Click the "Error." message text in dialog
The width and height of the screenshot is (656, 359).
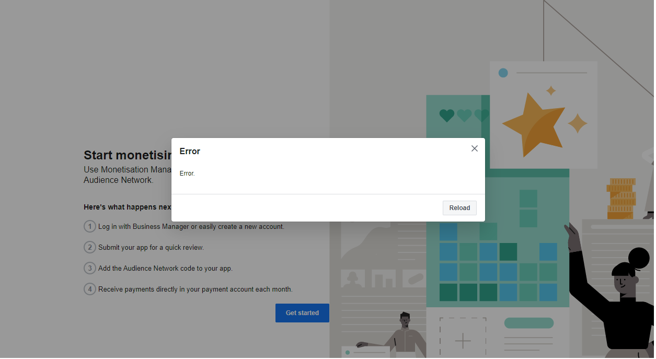pos(187,173)
